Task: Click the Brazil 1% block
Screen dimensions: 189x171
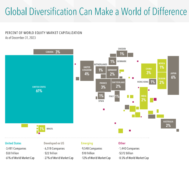Action: pos(42,129)
